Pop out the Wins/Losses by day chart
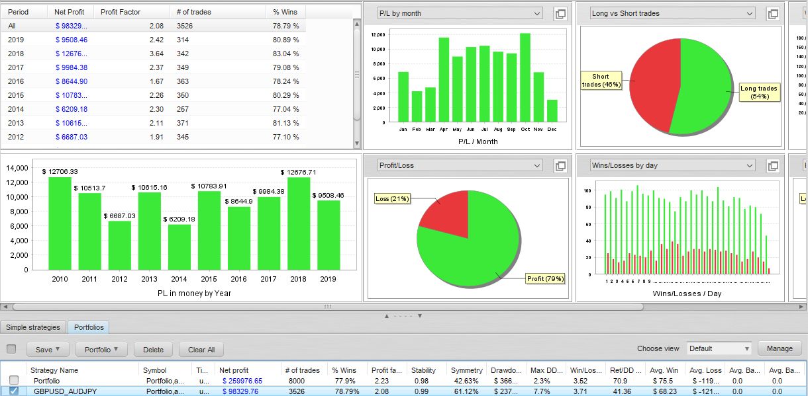Screen dimensions: 808x396 coord(772,166)
